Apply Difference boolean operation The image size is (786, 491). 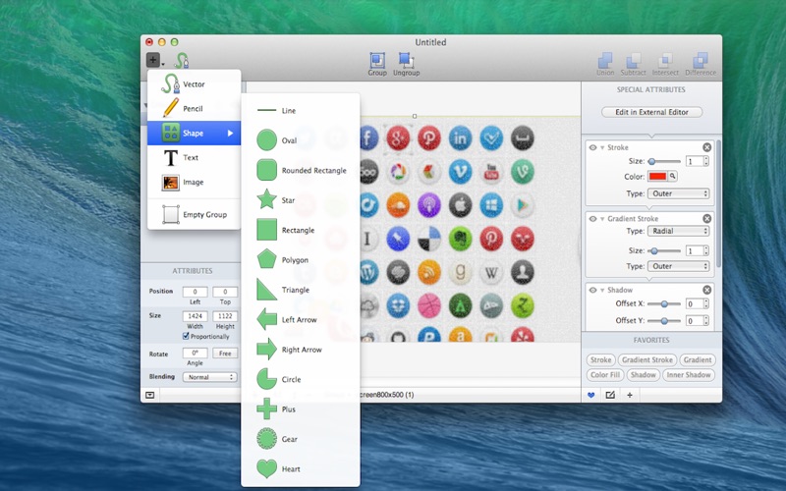point(701,64)
